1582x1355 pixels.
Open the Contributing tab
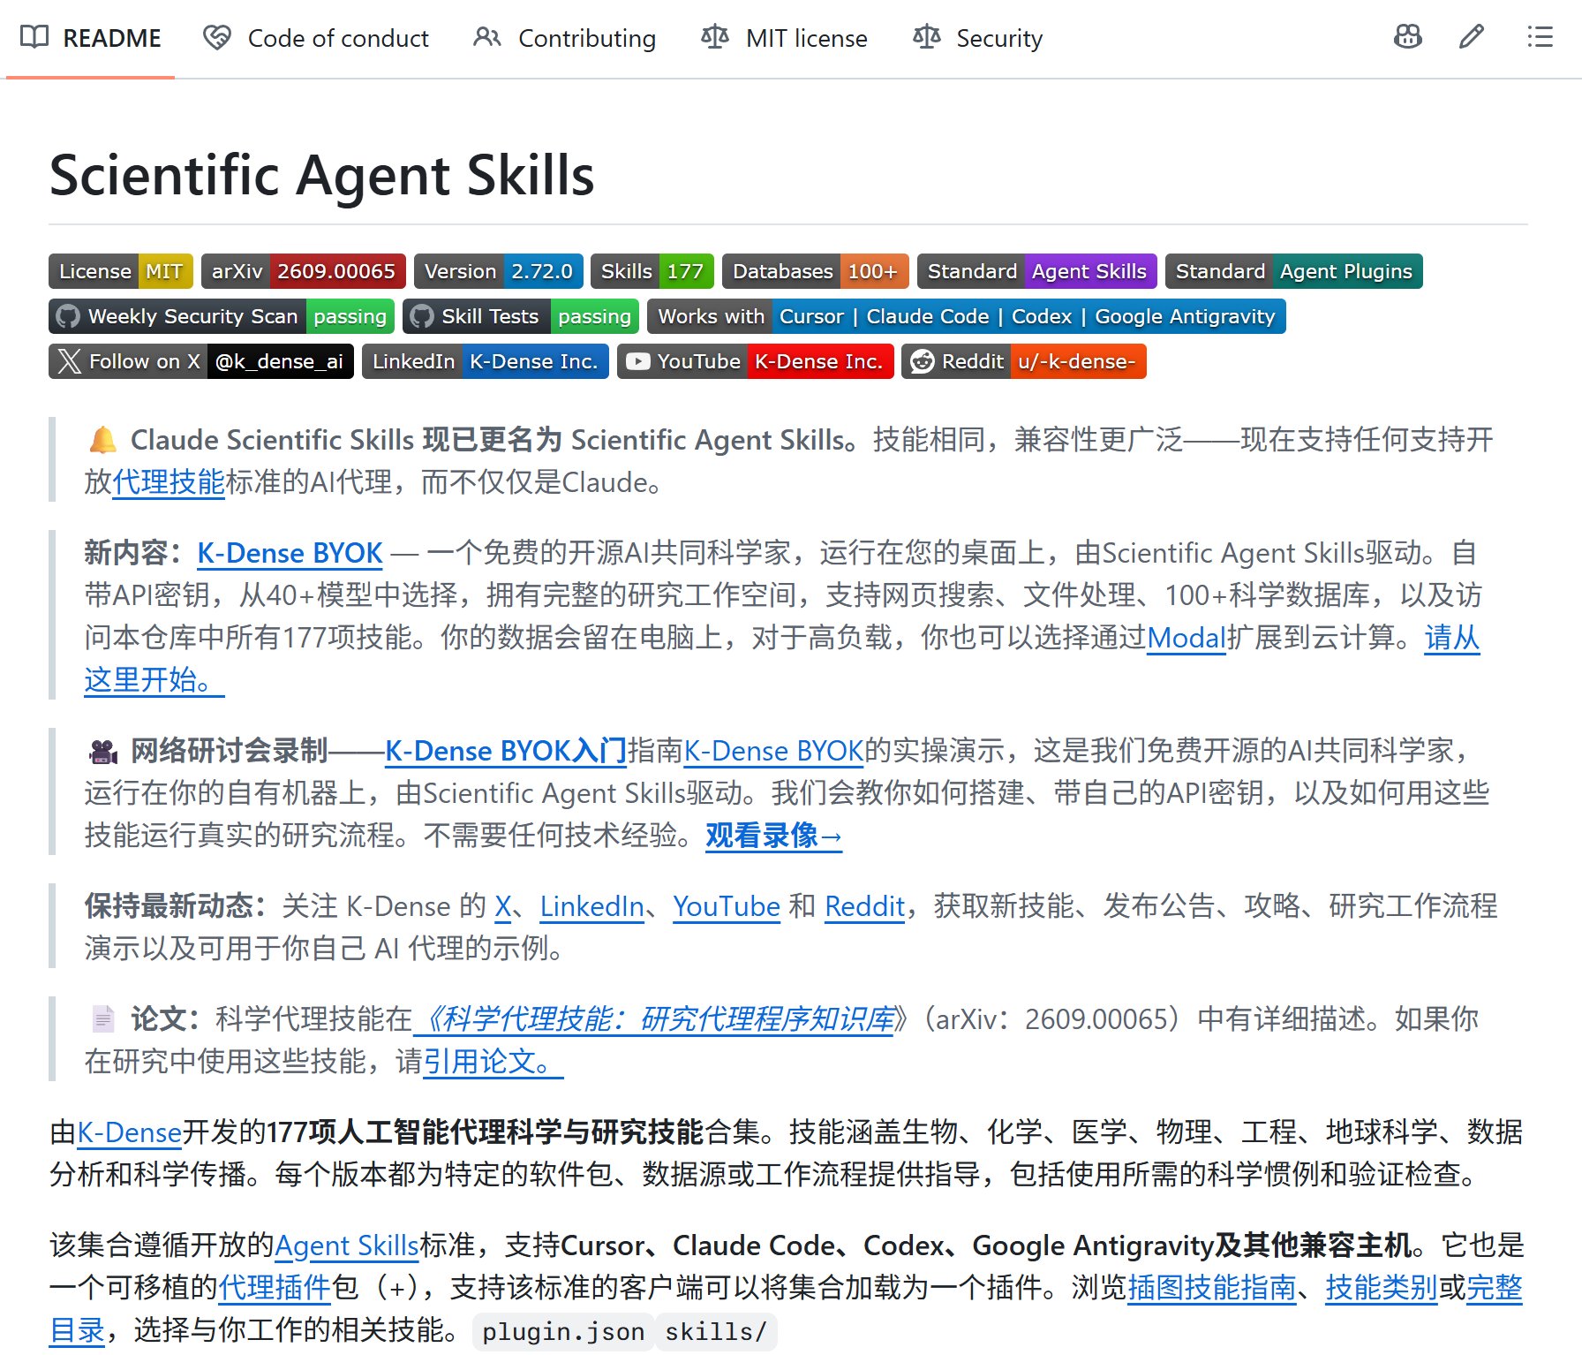point(565,38)
